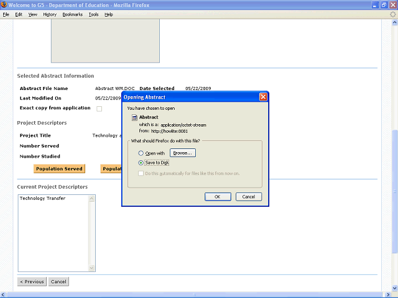Image resolution: width=398 pixels, height=298 pixels.
Task: Click the Abstract file type icon in the dialog
Action: 134,117
